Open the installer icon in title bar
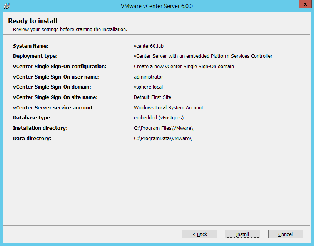 (7, 6)
